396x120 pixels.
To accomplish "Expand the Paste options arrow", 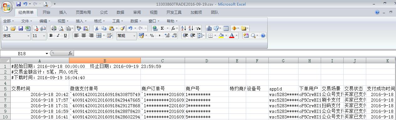I will point(117,28).
